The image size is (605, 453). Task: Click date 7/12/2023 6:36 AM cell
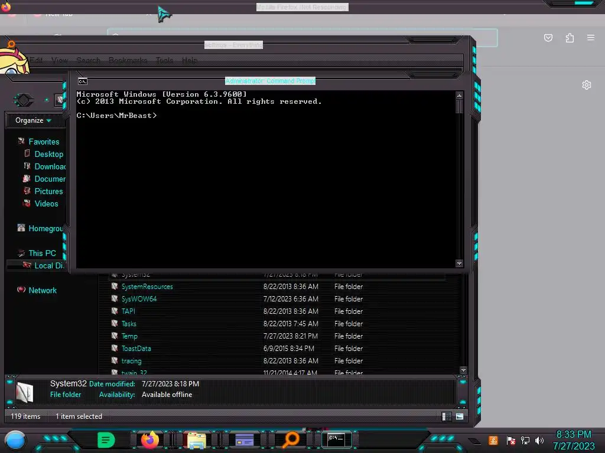(291, 299)
